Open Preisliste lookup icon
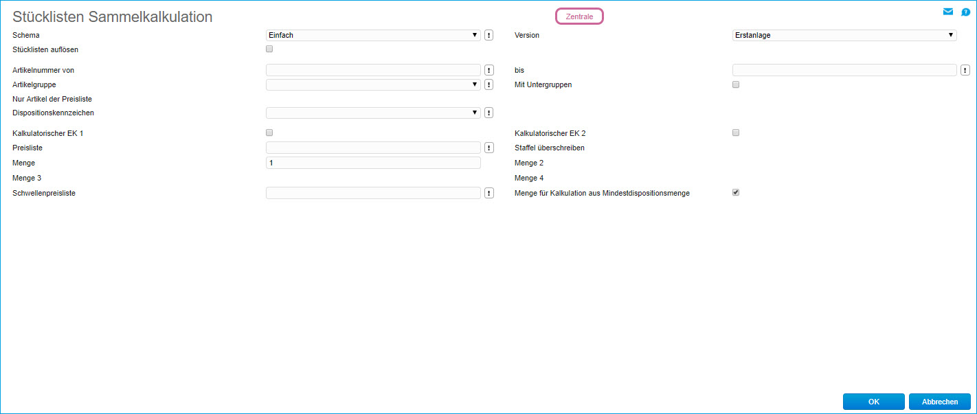 [x=489, y=148]
